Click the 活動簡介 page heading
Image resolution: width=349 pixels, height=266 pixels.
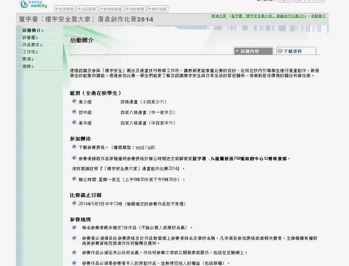(82, 40)
